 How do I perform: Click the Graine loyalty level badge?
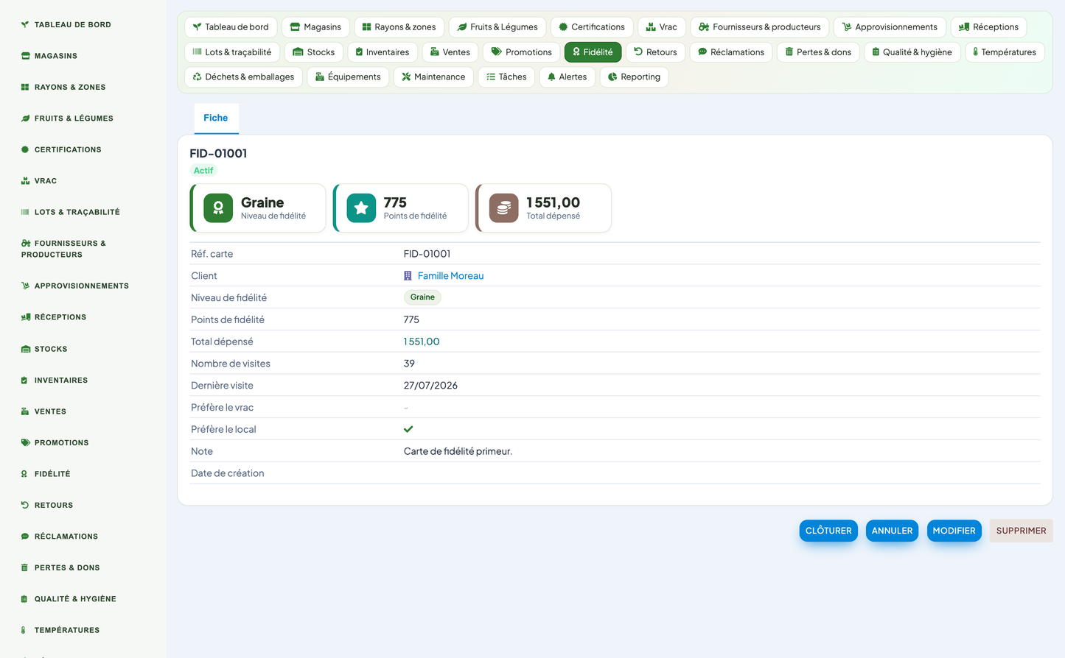click(x=422, y=297)
